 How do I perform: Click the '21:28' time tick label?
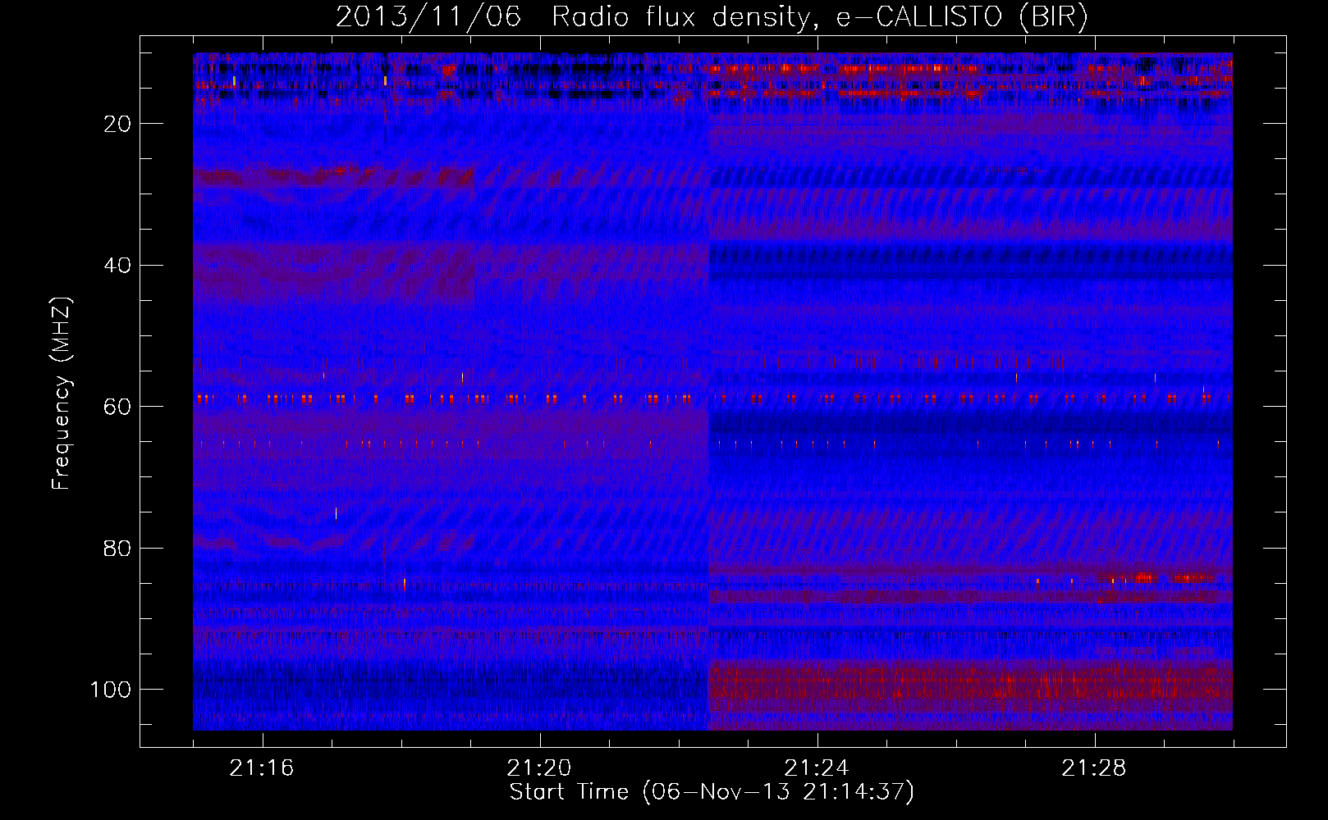point(1094,768)
